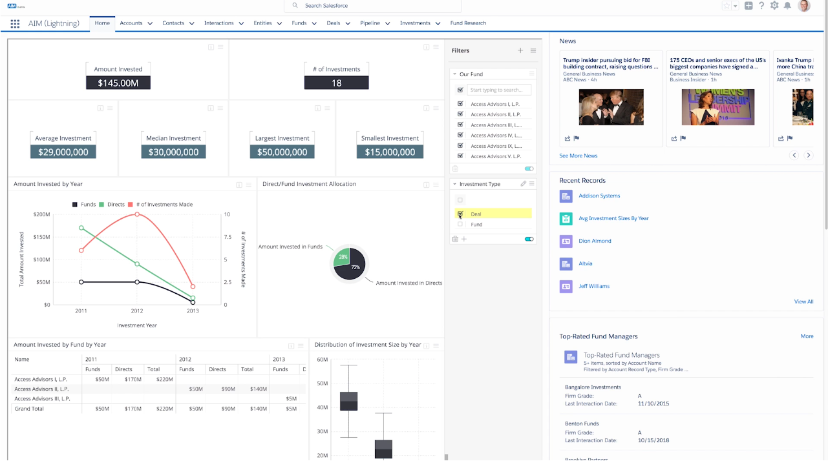Open the setup gear icon
Image resolution: width=828 pixels, height=470 pixels.
point(774,6)
